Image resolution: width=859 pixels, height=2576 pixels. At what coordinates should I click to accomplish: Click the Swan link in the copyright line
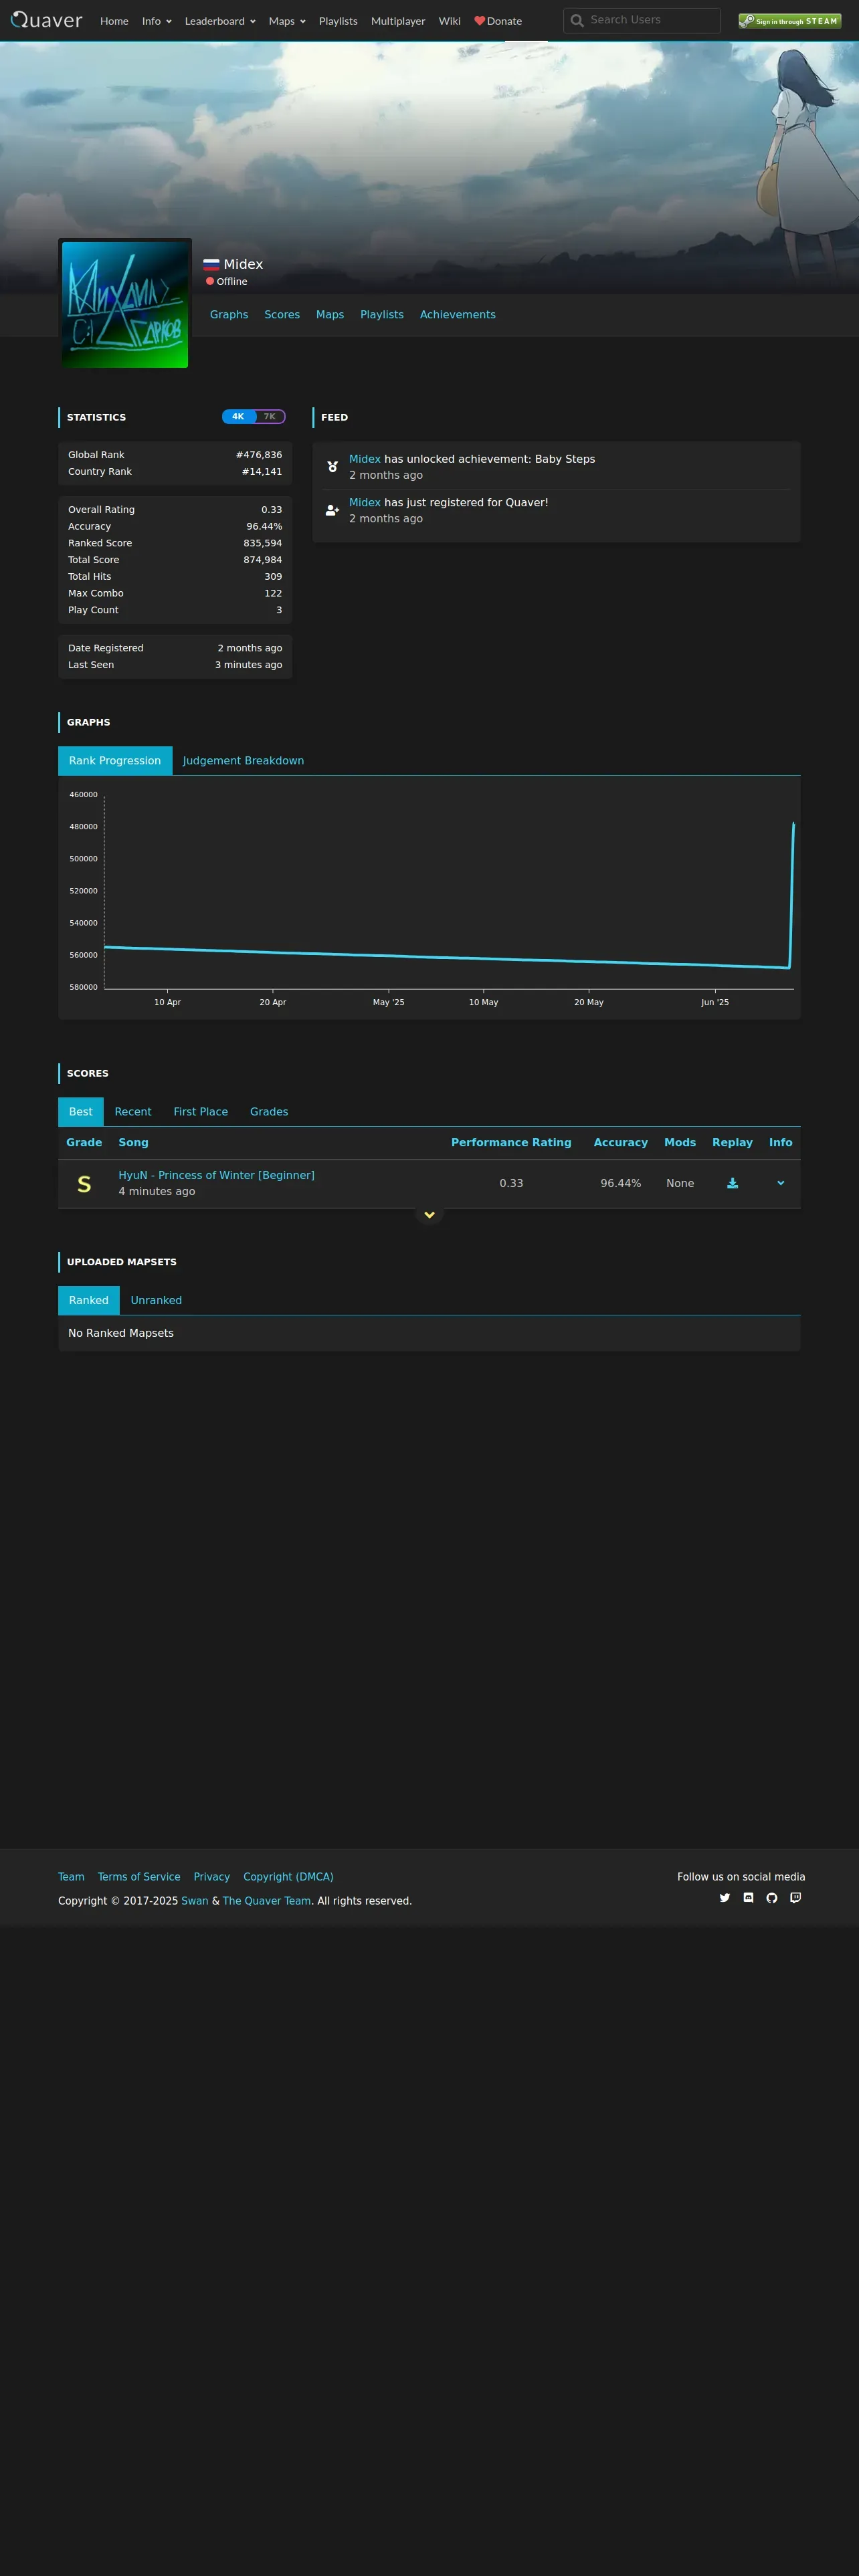tap(195, 1901)
